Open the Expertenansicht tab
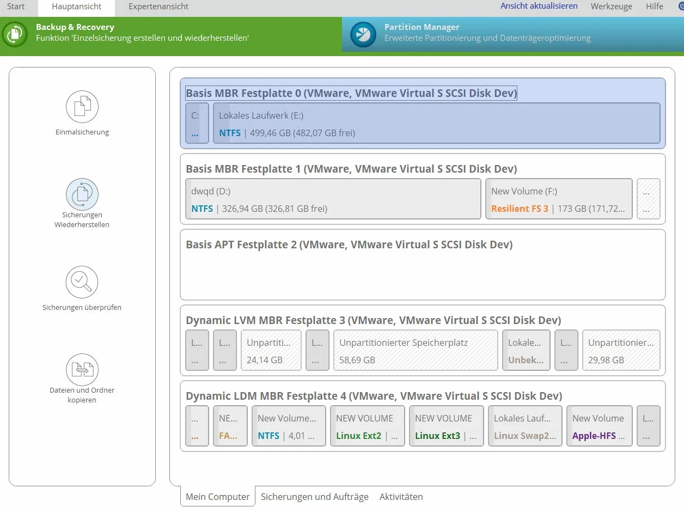 pyautogui.click(x=158, y=7)
